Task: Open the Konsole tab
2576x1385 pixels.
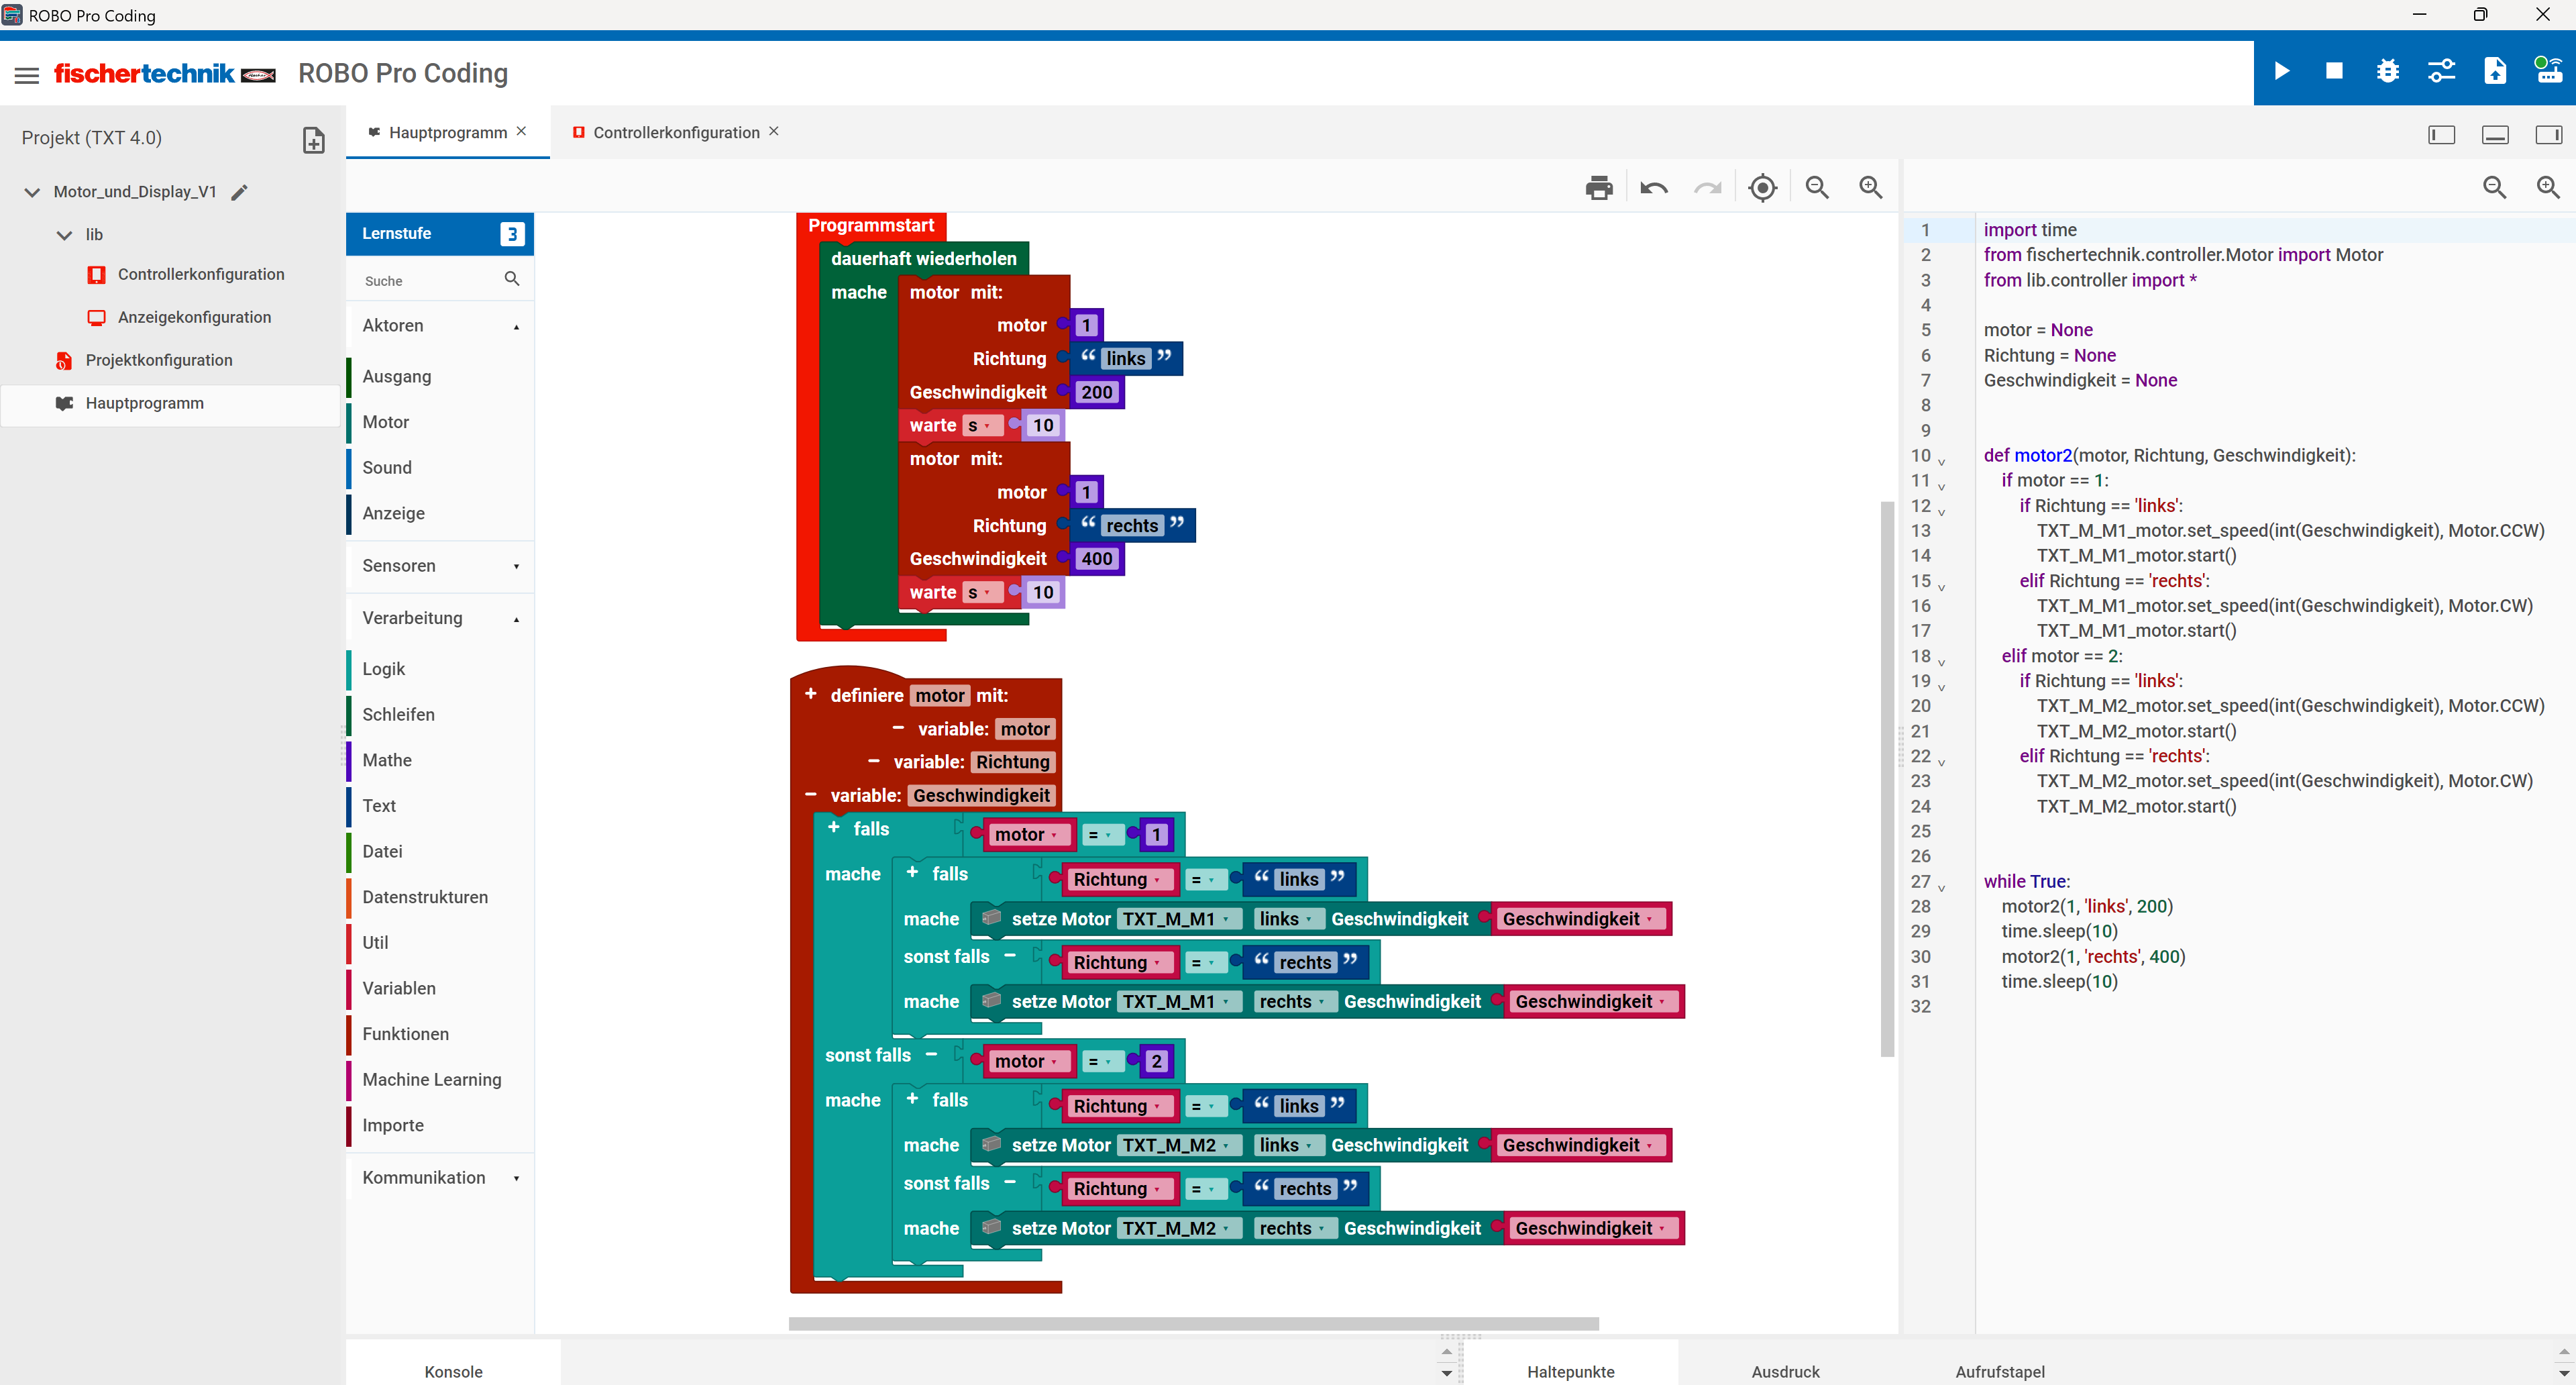Action: (x=453, y=1371)
